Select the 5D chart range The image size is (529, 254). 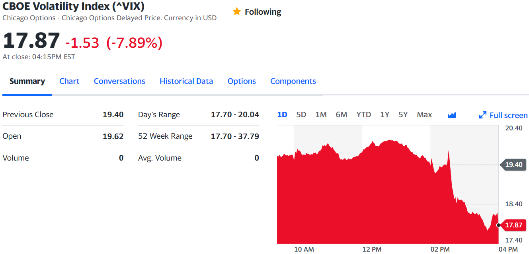(301, 114)
